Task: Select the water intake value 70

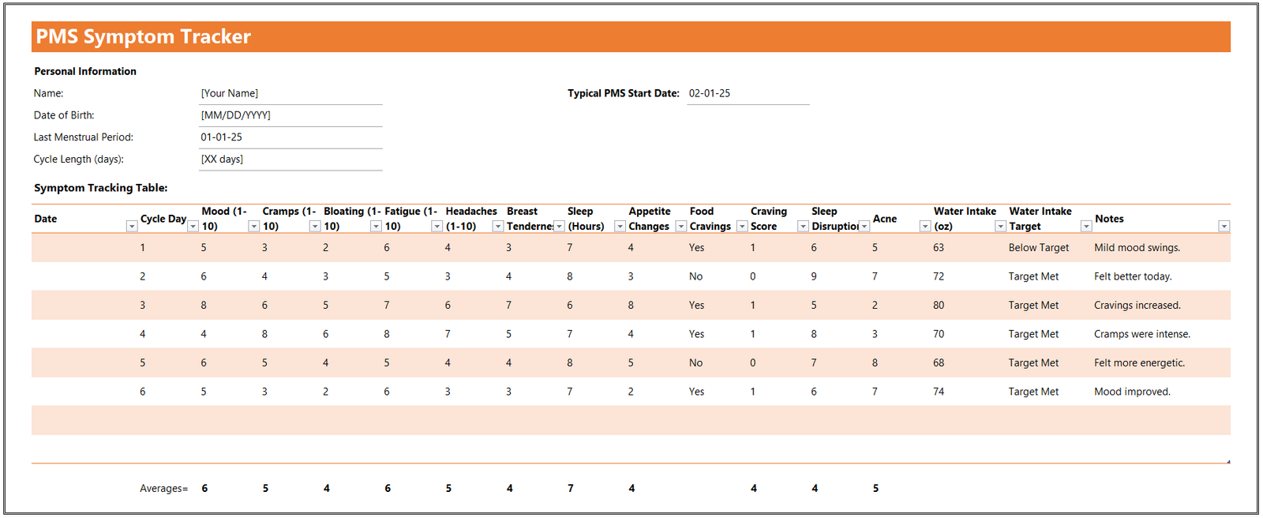Action: [x=939, y=334]
